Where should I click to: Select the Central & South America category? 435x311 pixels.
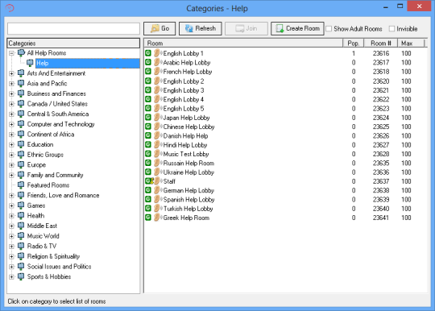tap(58, 114)
